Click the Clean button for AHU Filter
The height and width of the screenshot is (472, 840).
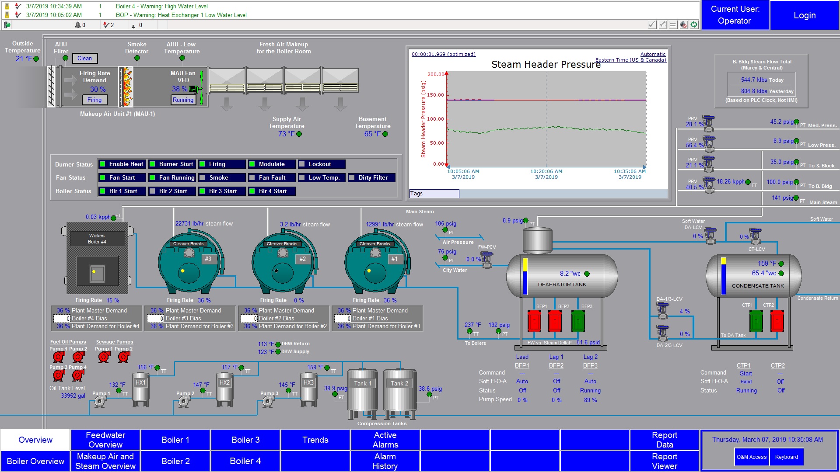click(84, 58)
